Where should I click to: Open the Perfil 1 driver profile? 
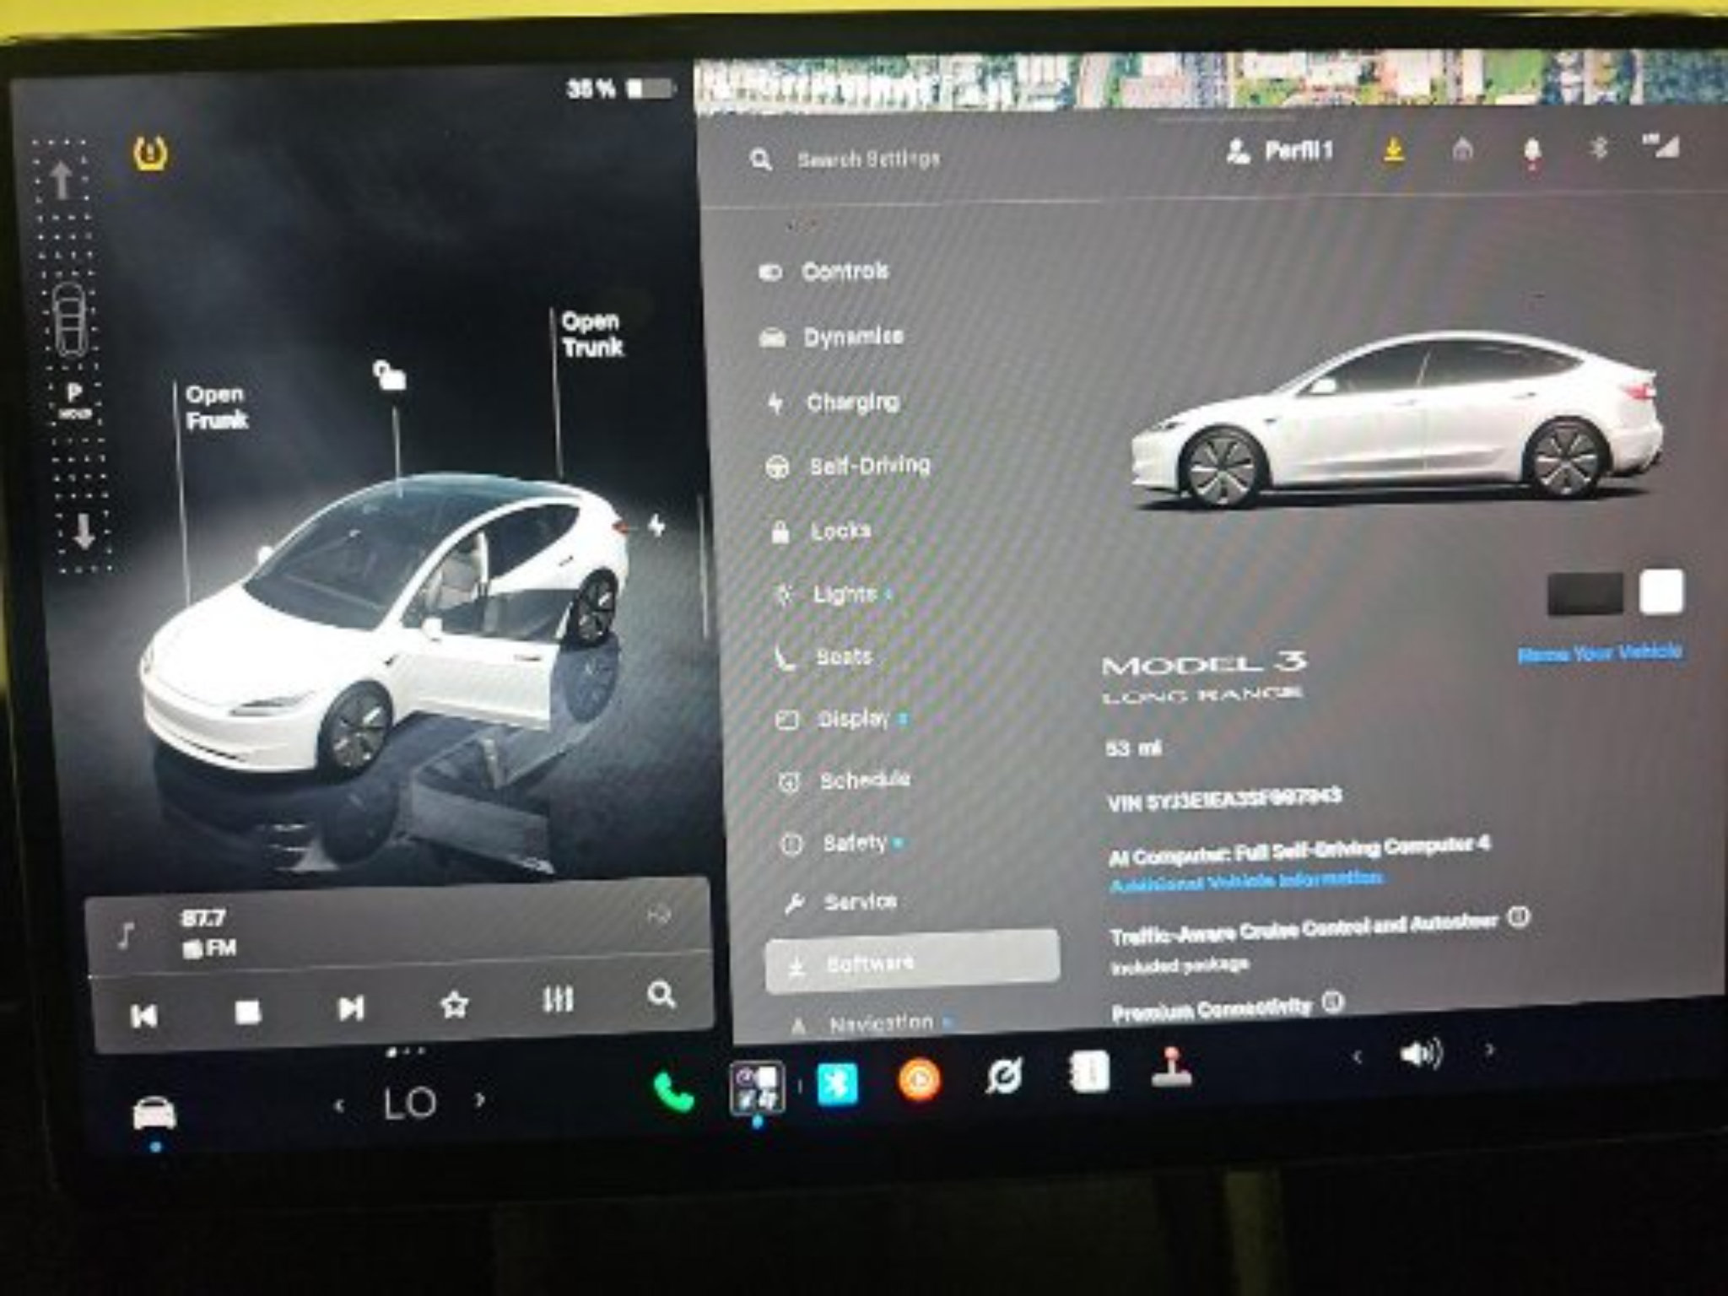[1279, 152]
